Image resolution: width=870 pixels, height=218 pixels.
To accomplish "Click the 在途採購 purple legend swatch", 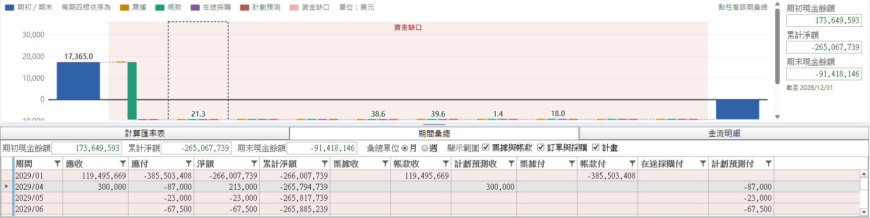I will point(195,8).
